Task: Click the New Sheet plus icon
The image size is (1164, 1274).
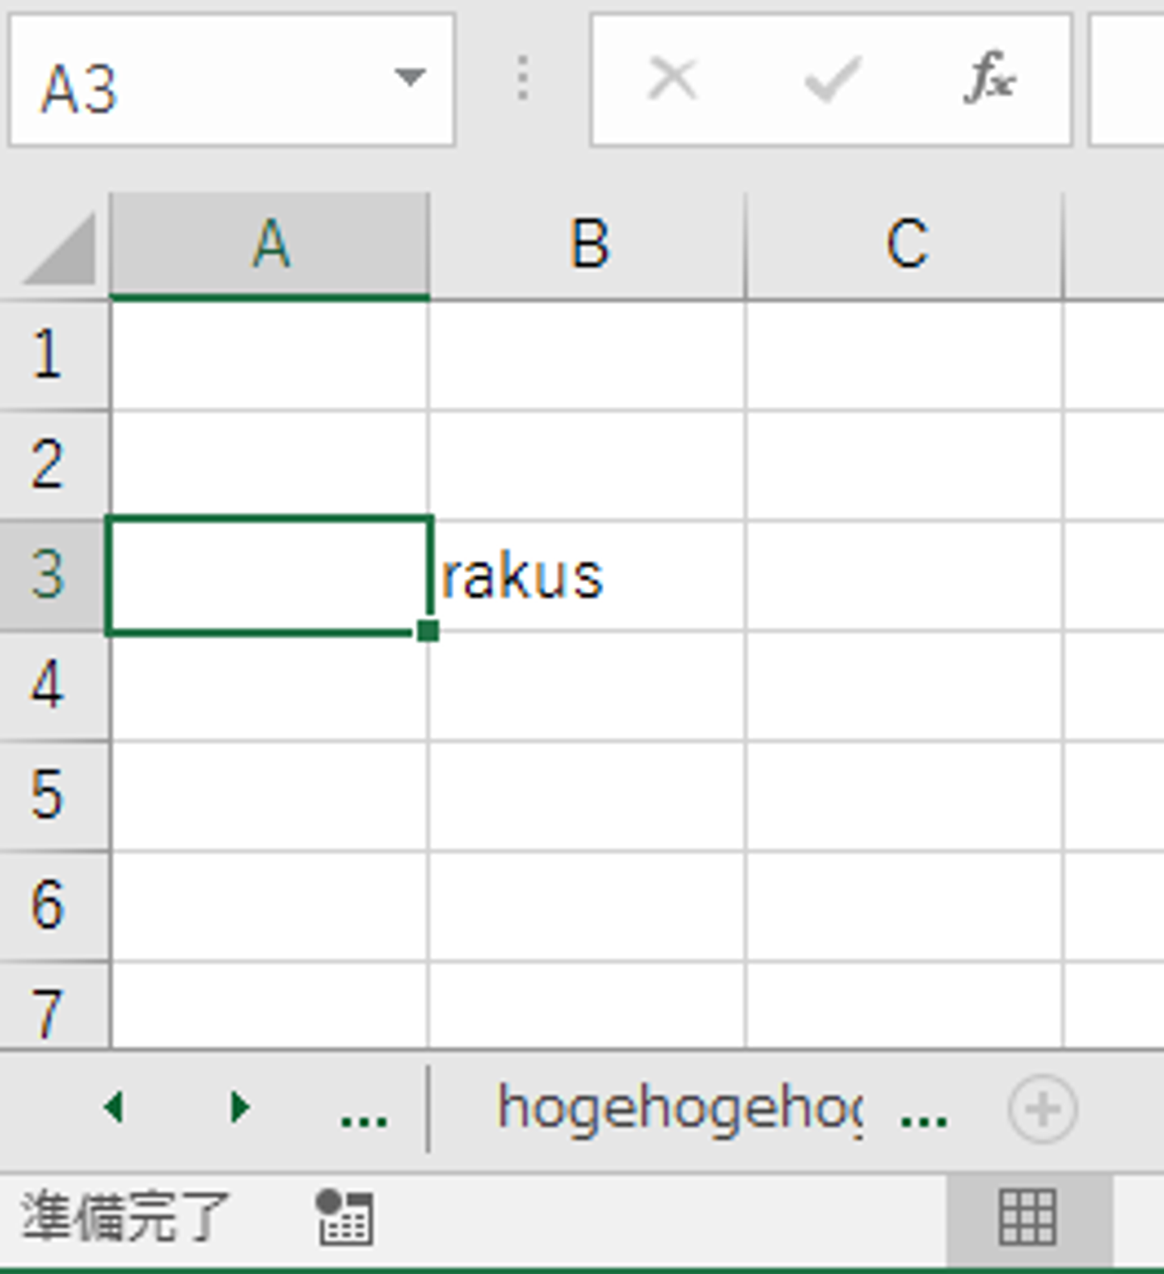Action: [x=1042, y=1109]
